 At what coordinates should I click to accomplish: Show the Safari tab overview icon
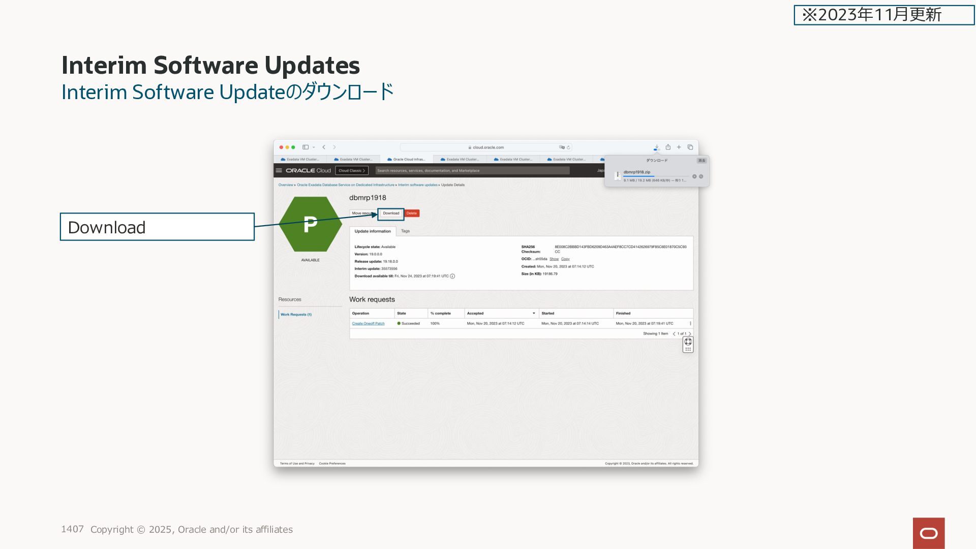[x=690, y=147]
